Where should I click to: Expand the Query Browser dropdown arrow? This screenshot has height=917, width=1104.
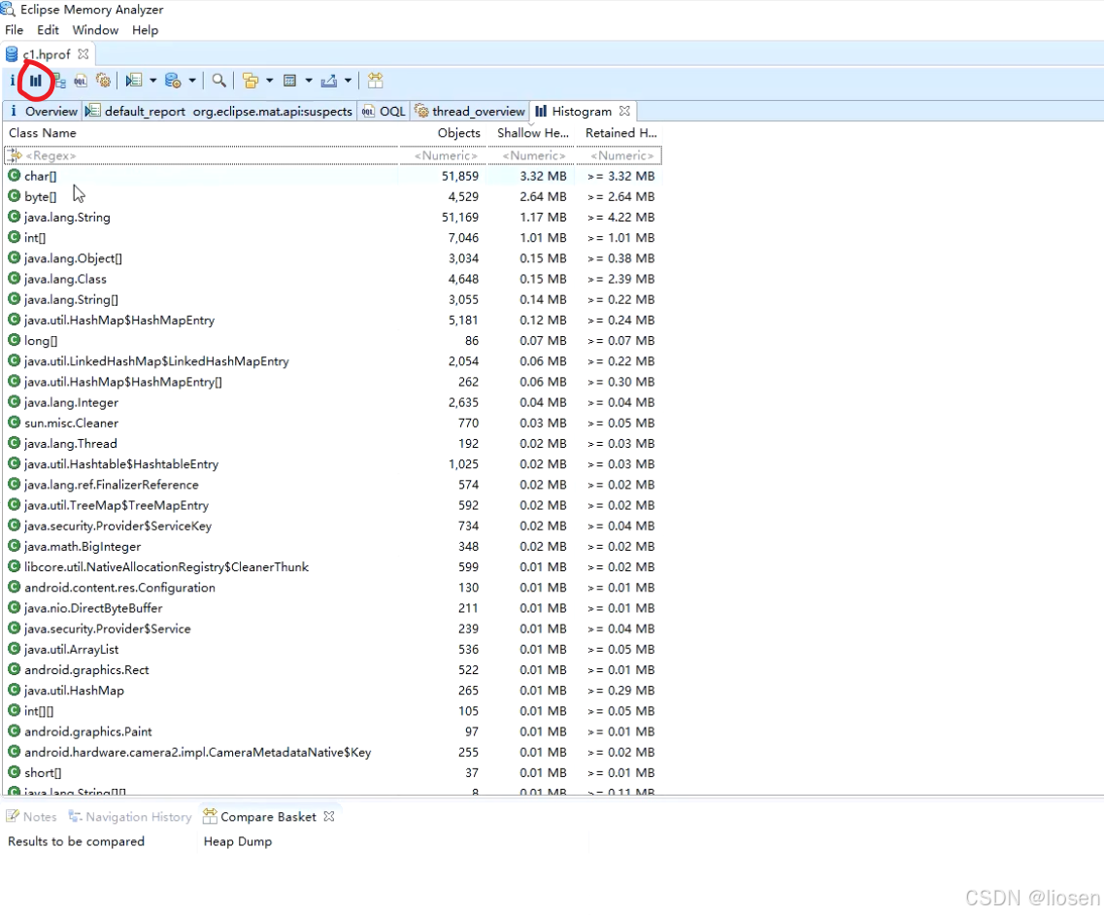click(x=192, y=81)
